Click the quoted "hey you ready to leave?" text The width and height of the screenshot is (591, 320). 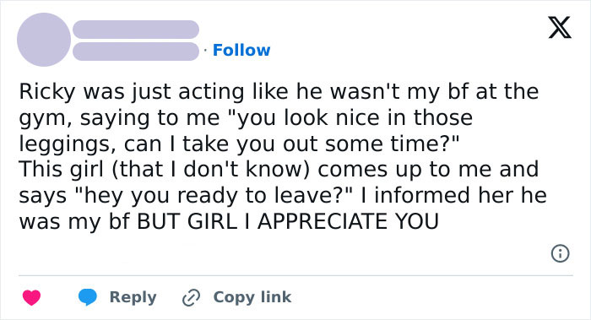[214, 196]
